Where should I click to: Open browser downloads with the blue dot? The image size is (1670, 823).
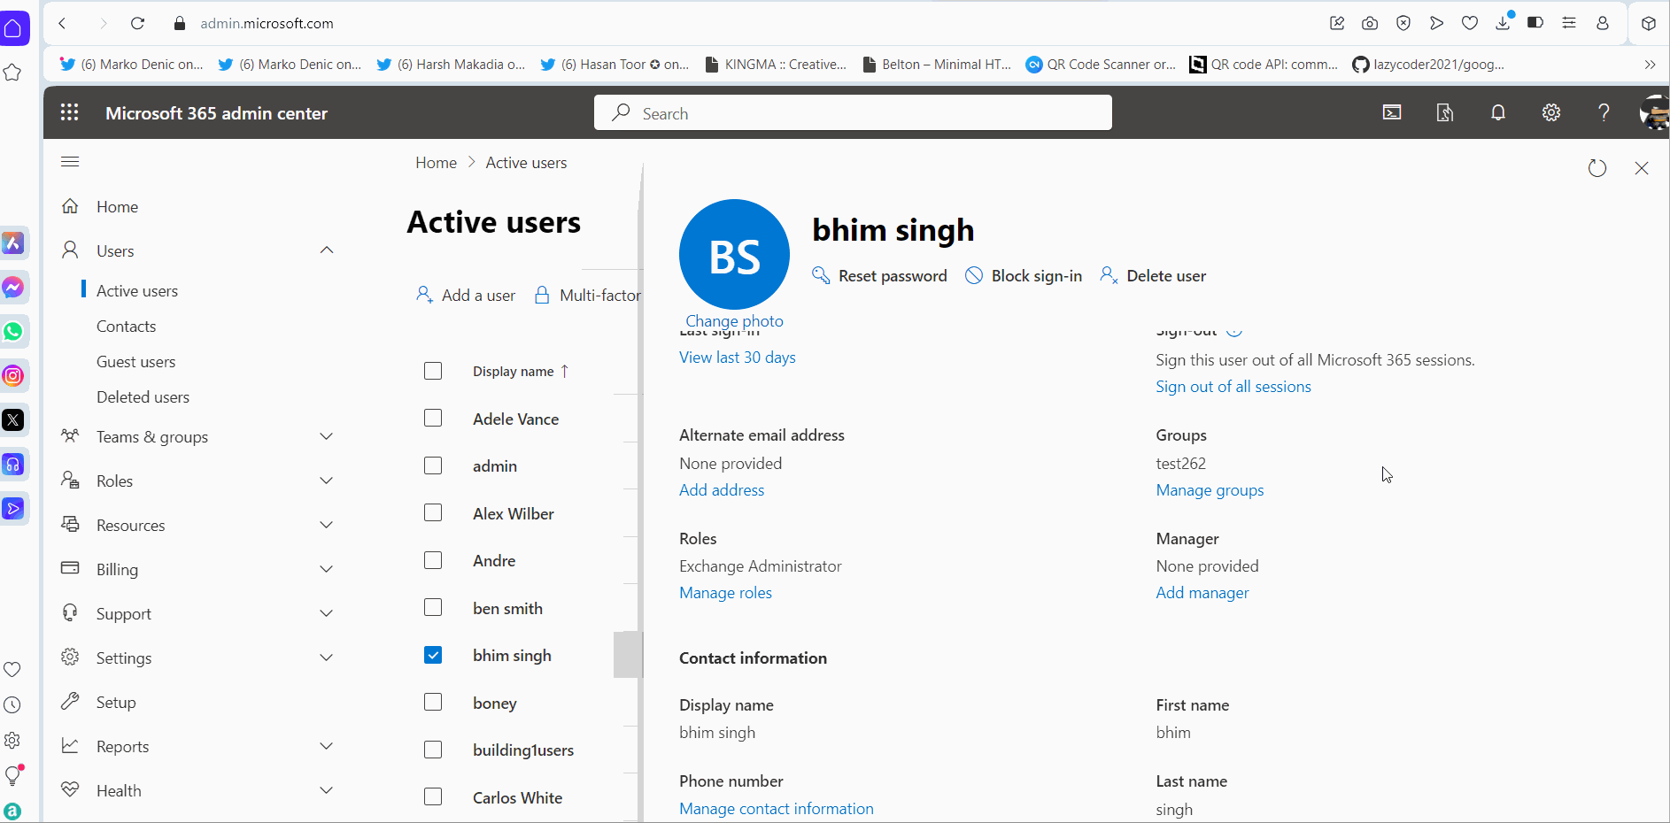pos(1504,23)
